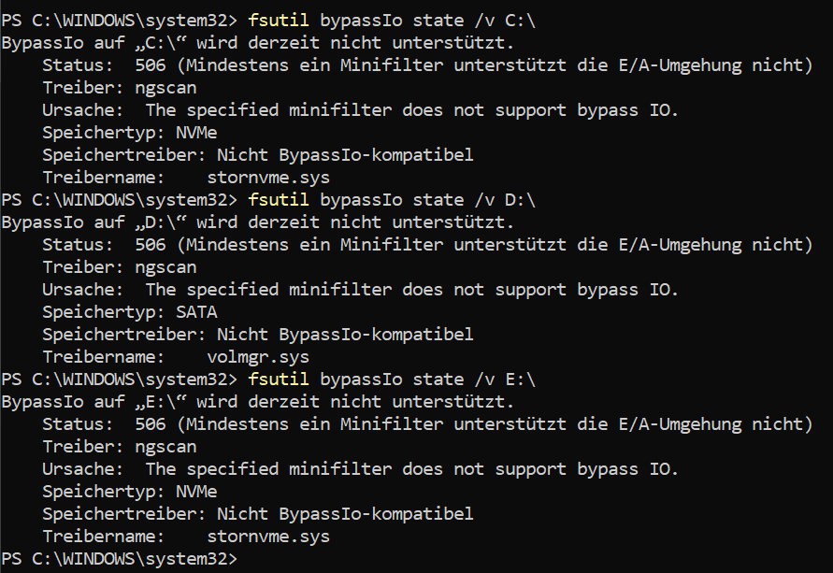Click the Treiber: ngscan line under D:\
The height and width of the screenshot is (573, 833).
click(120, 267)
